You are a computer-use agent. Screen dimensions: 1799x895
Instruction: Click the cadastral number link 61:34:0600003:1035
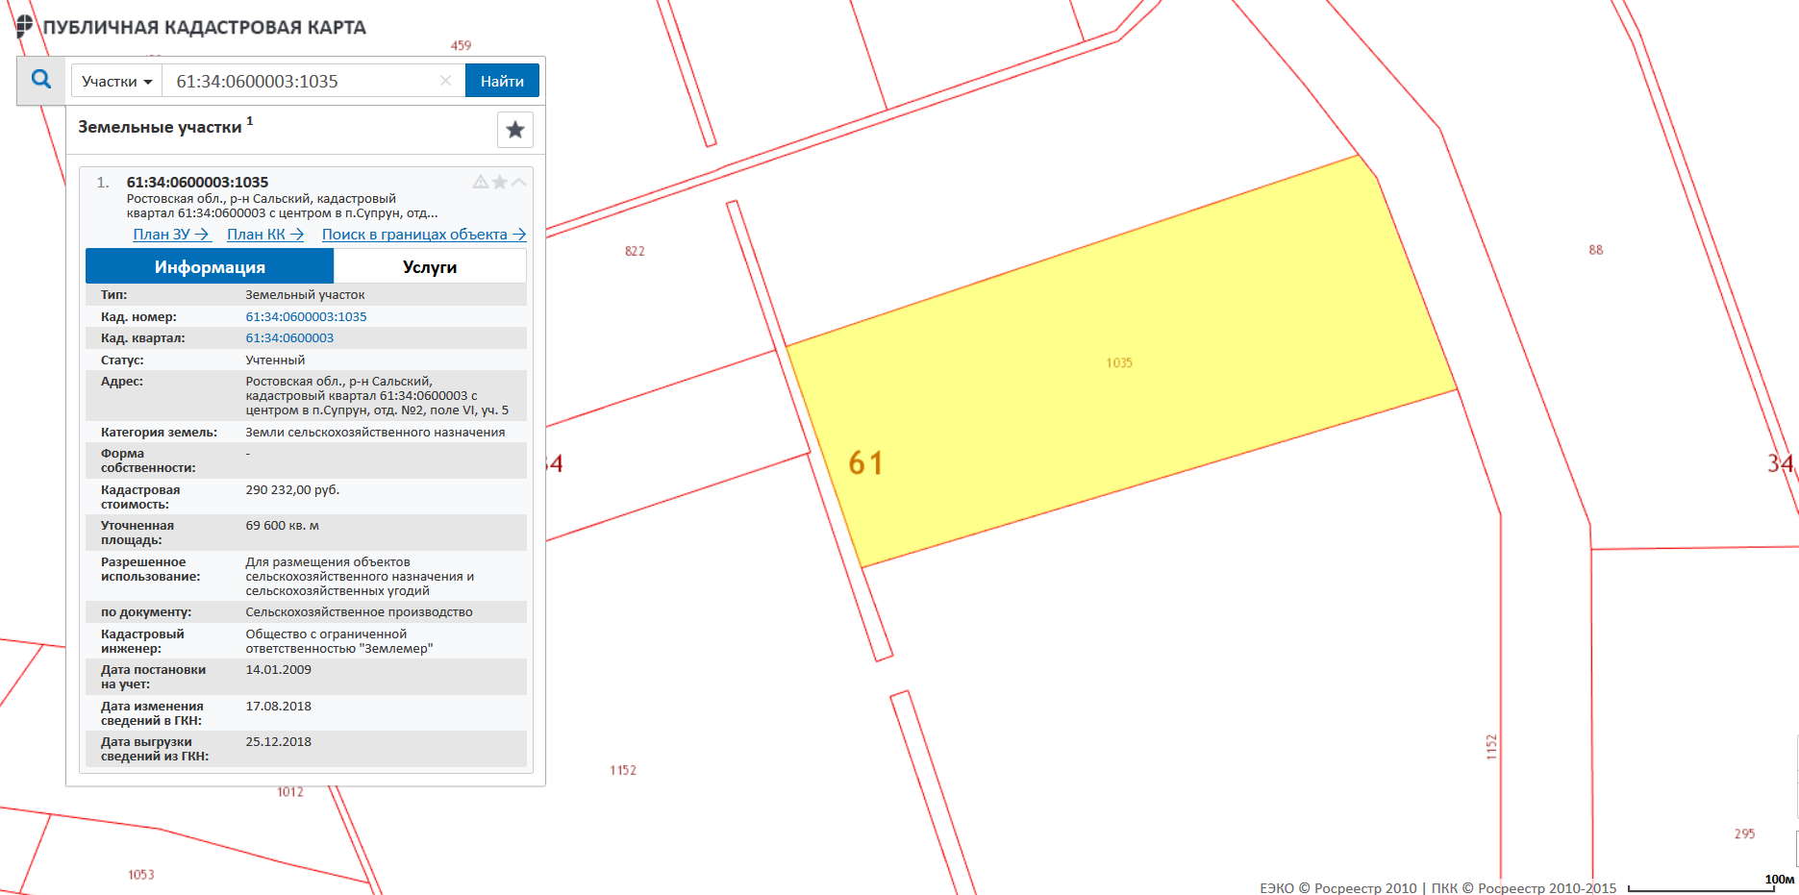(306, 316)
